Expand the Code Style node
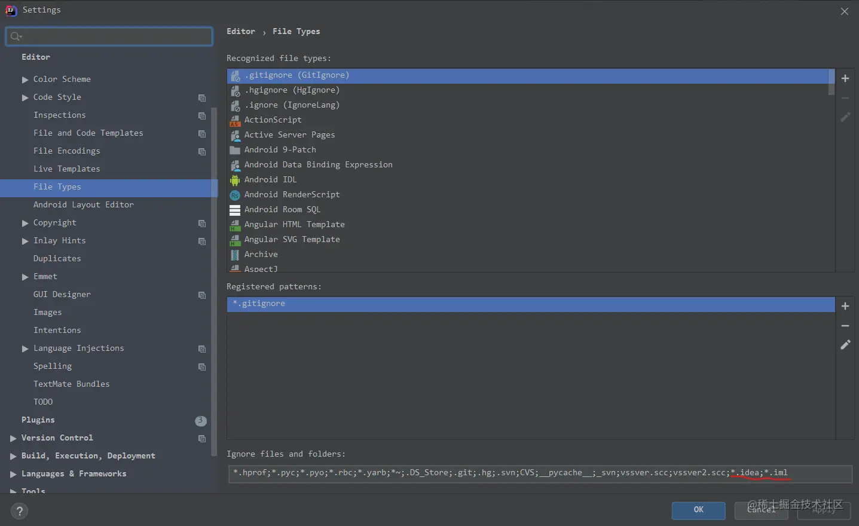 (25, 97)
